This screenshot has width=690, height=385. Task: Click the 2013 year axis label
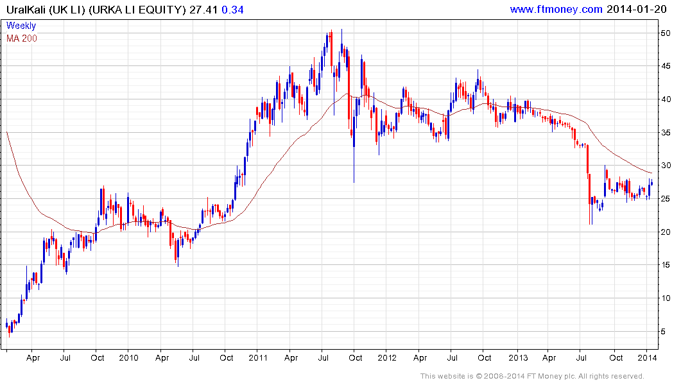[518, 358]
